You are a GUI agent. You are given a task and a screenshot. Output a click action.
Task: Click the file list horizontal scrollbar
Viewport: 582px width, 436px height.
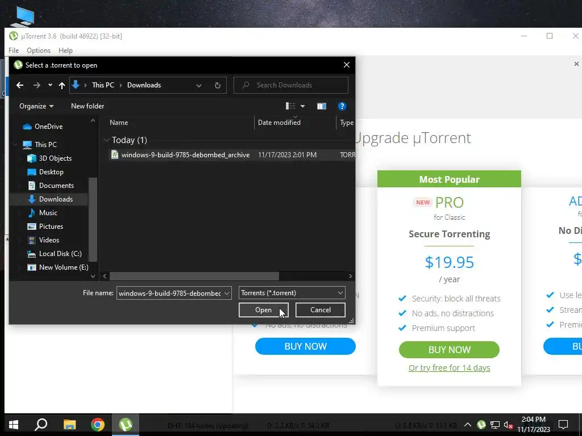click(x=194, y=276)
